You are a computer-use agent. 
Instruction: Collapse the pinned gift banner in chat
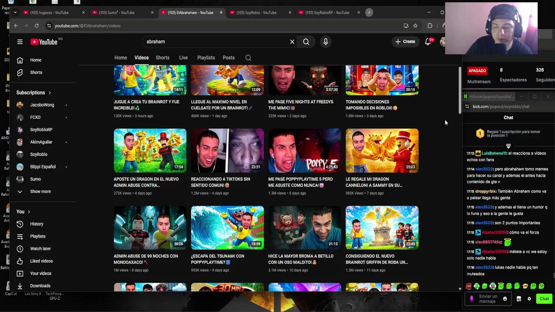tap(508, 146)
